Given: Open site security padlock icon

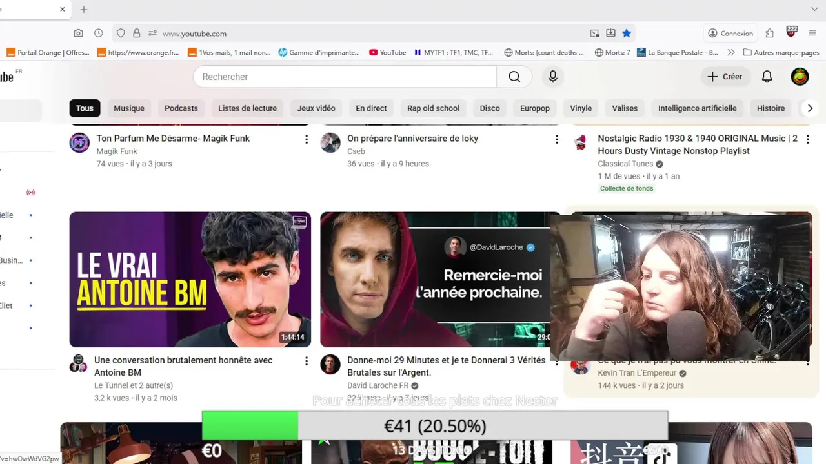Looking at the screenshot, I should click(x=136, y=34).
